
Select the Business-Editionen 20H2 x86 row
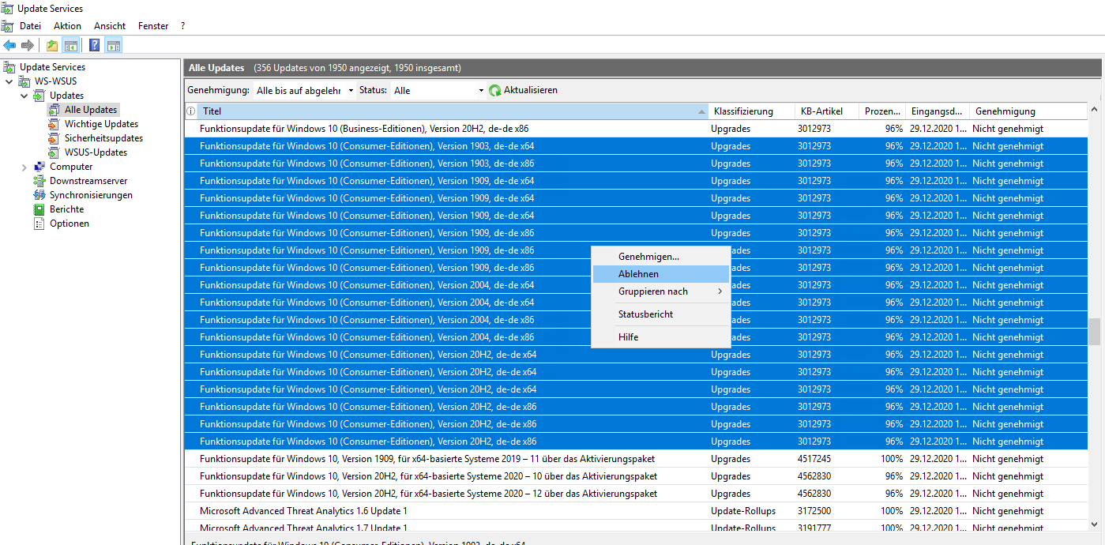(637, 129)
